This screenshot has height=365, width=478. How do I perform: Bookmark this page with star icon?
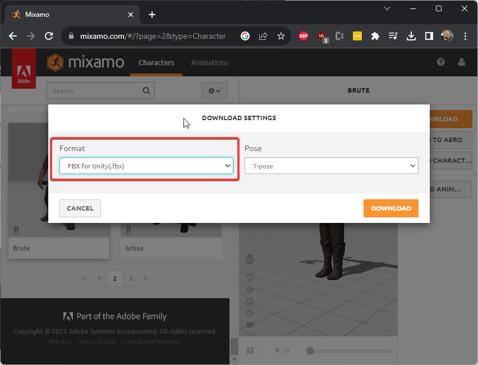[x=281, y=36]
